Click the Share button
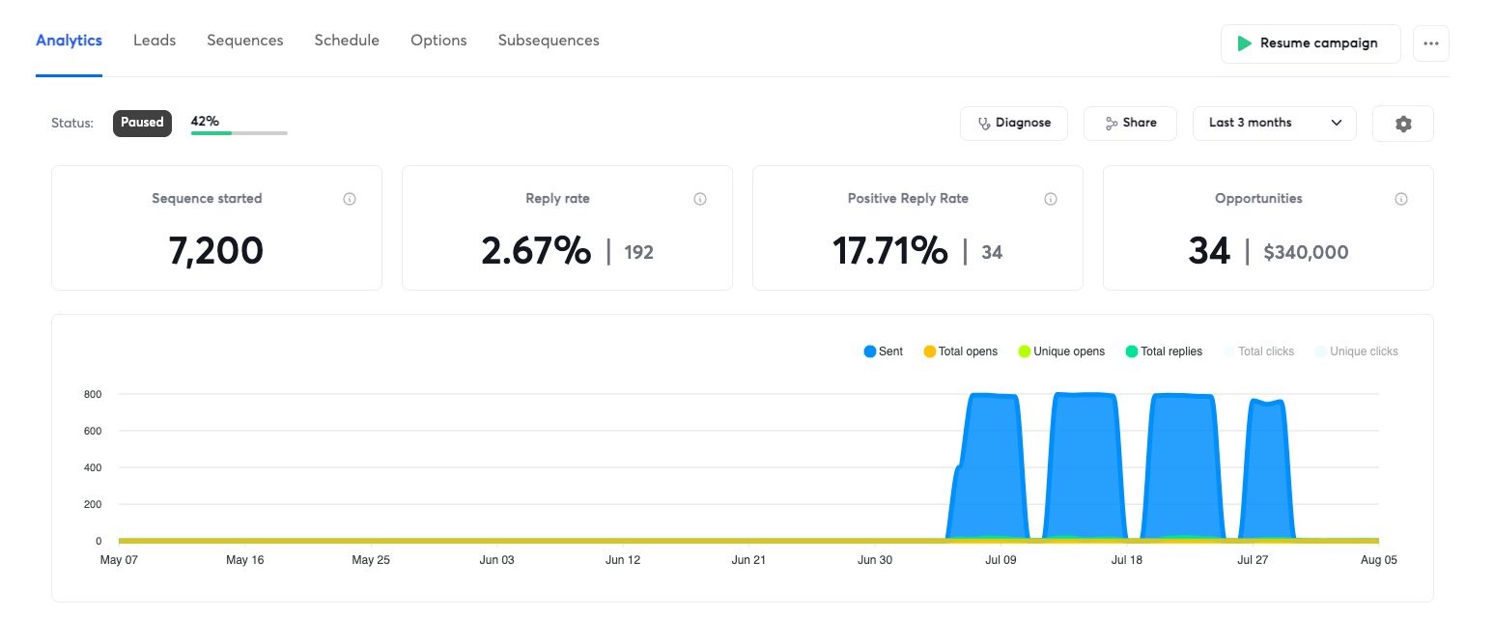The image size is (1494, 617). pyautogui.click(x=1130, y=124)
